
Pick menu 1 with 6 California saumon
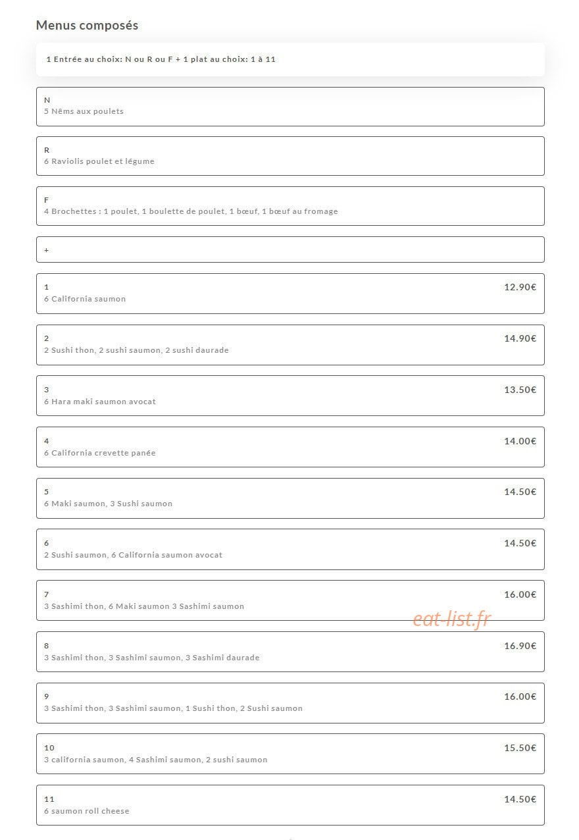[x=290, y=294]
